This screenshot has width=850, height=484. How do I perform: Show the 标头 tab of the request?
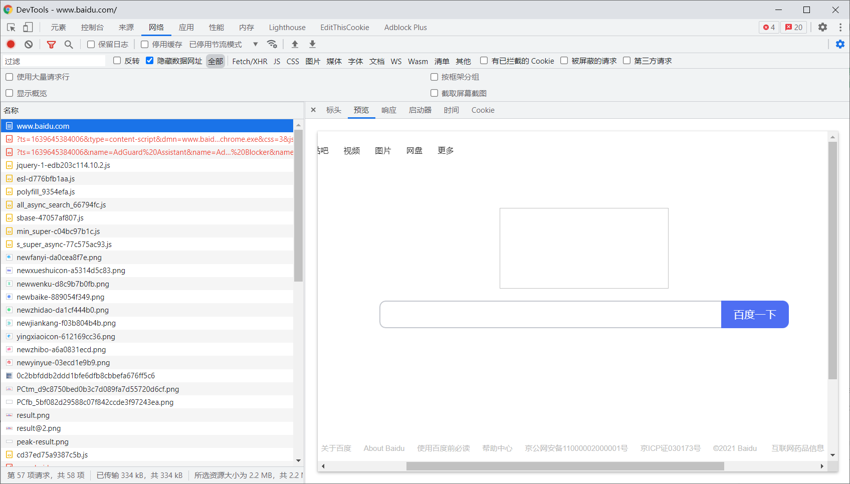pos(334,110)
